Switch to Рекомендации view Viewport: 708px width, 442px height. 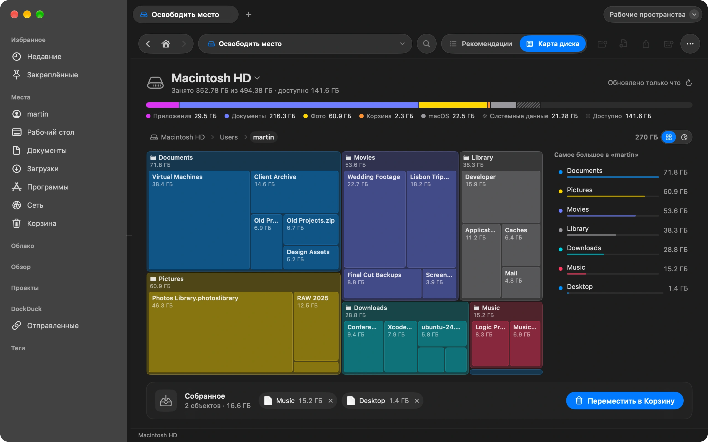pos(481,44)
